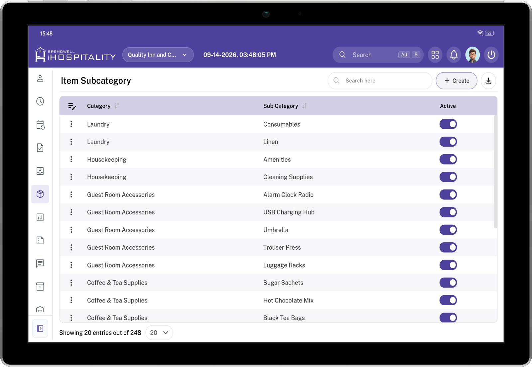Sort by Category column
This screenshot has height=367, width=532.
(x=117, y=106)
